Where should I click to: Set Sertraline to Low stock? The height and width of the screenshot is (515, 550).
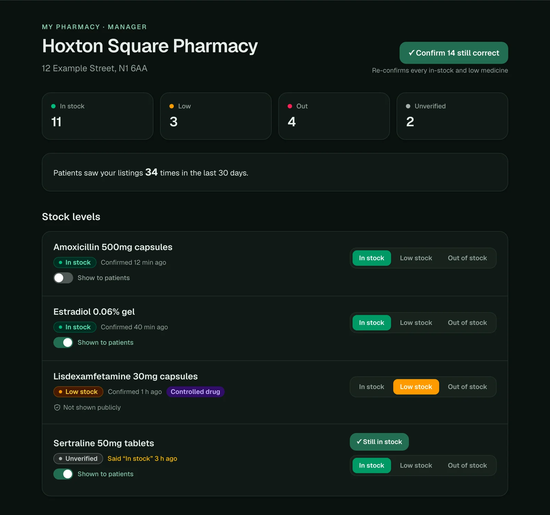[x=416, y=465]
